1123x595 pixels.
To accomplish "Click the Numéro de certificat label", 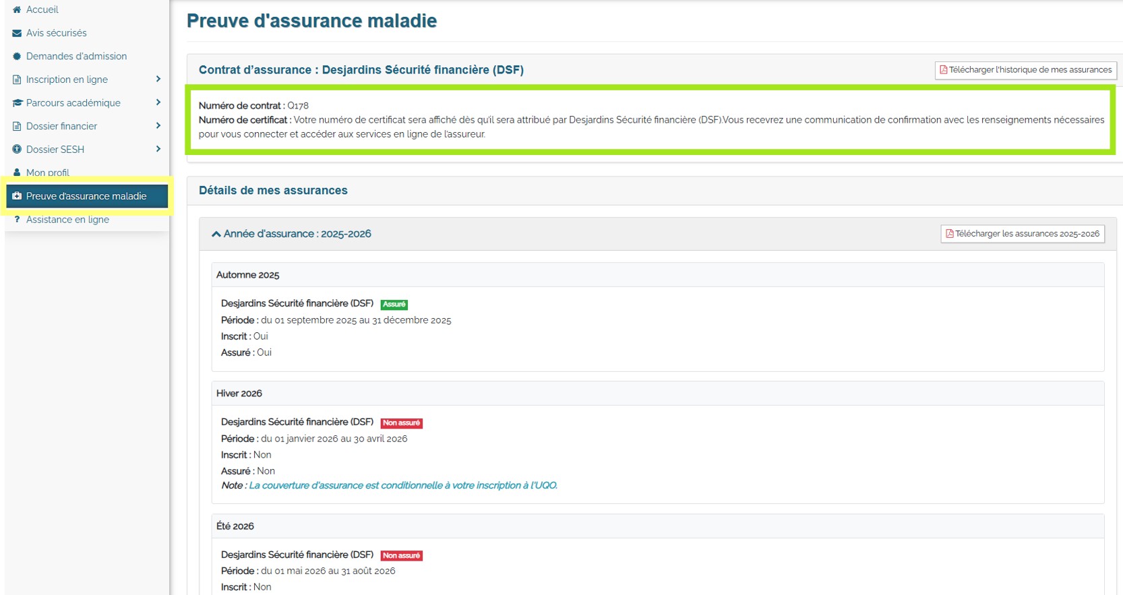I will tap(245, 120).
